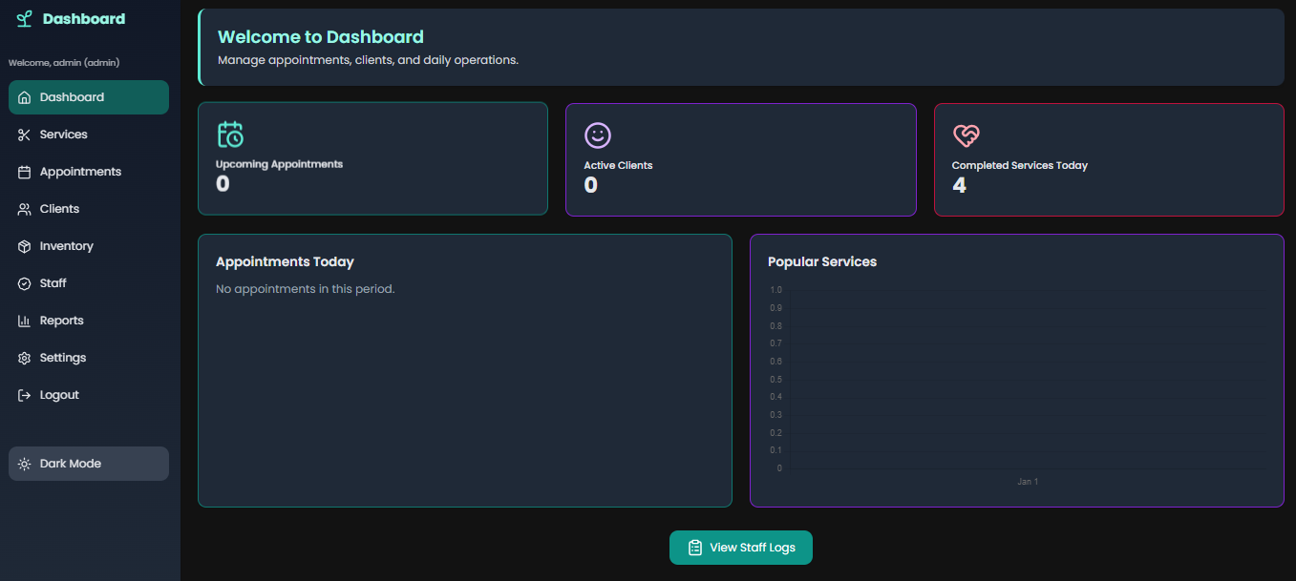1296x581 pixels.
Task: Click the calendar icon next to Appointments
Action: pos(25,172)
